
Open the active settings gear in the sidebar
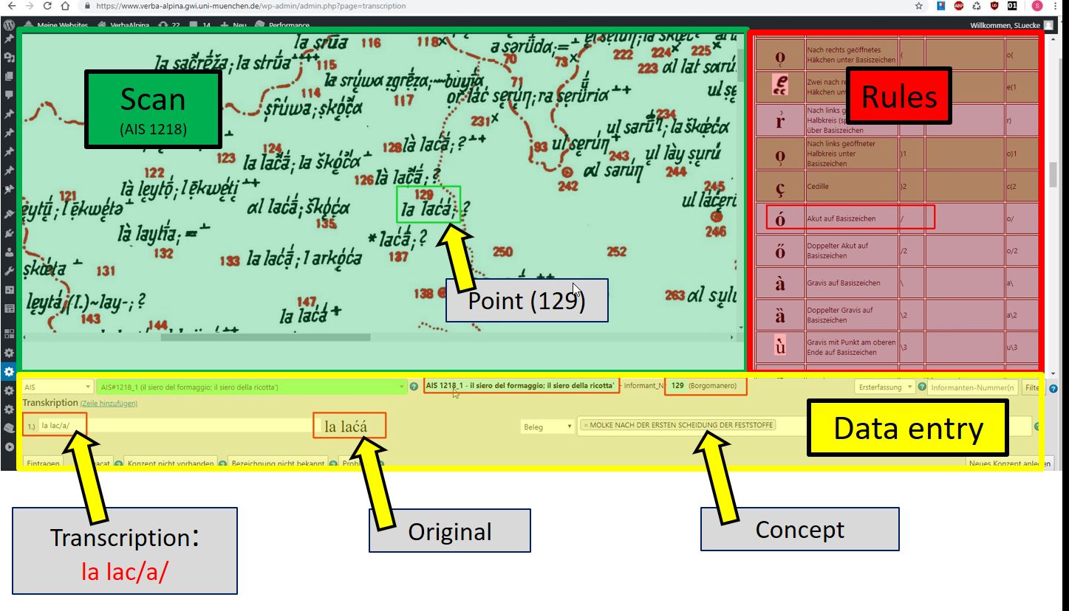tap(9, 372)
